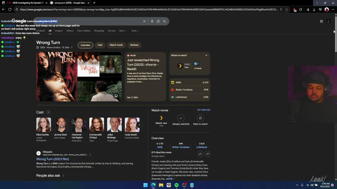The height and width of the screenshot is (189, 337).
Task: Open browser settings and more menu
Action: (333, 9)
